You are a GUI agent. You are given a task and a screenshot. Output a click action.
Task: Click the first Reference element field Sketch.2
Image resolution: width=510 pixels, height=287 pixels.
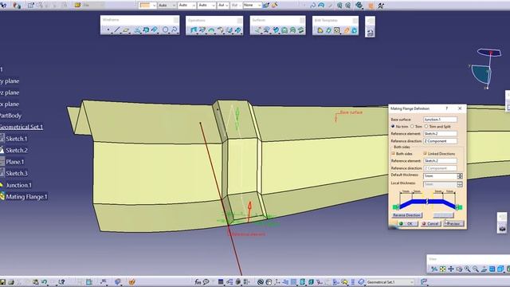pyautogui.click(x=440, y=134)
